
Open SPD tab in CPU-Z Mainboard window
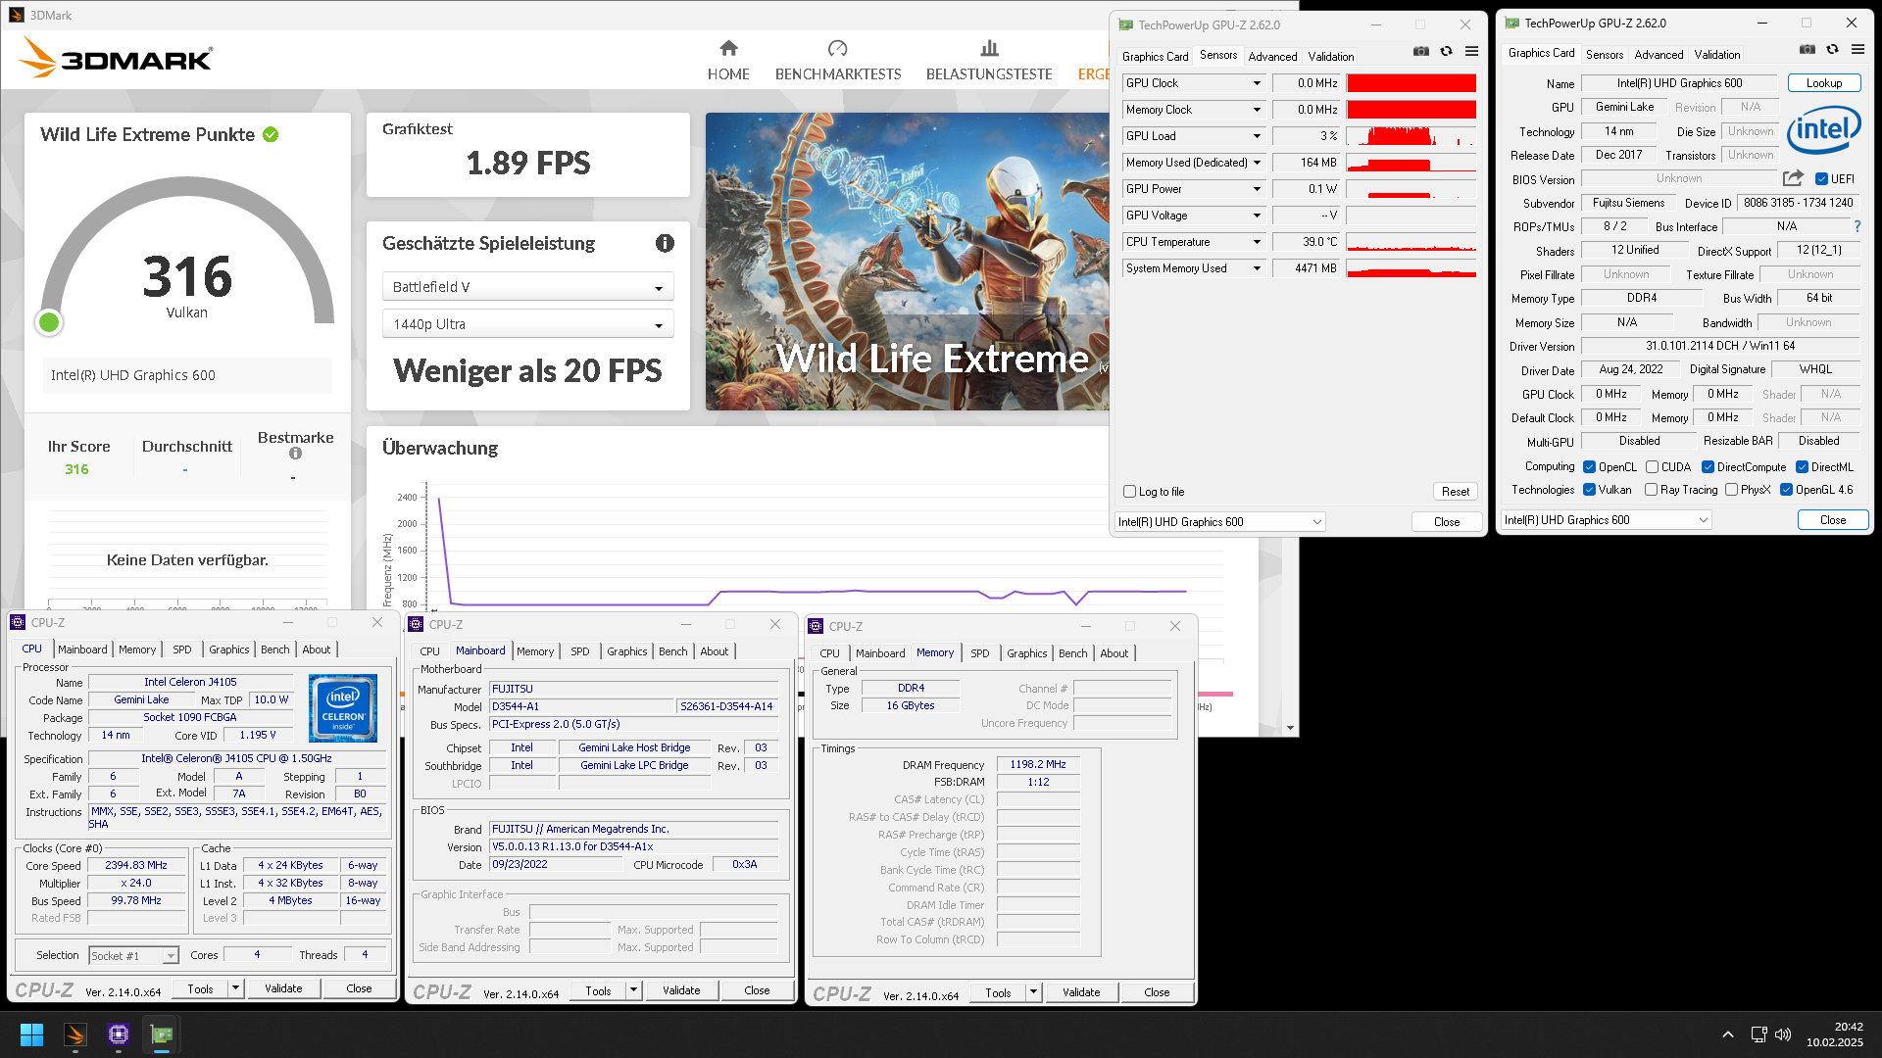tap(580, 651)
